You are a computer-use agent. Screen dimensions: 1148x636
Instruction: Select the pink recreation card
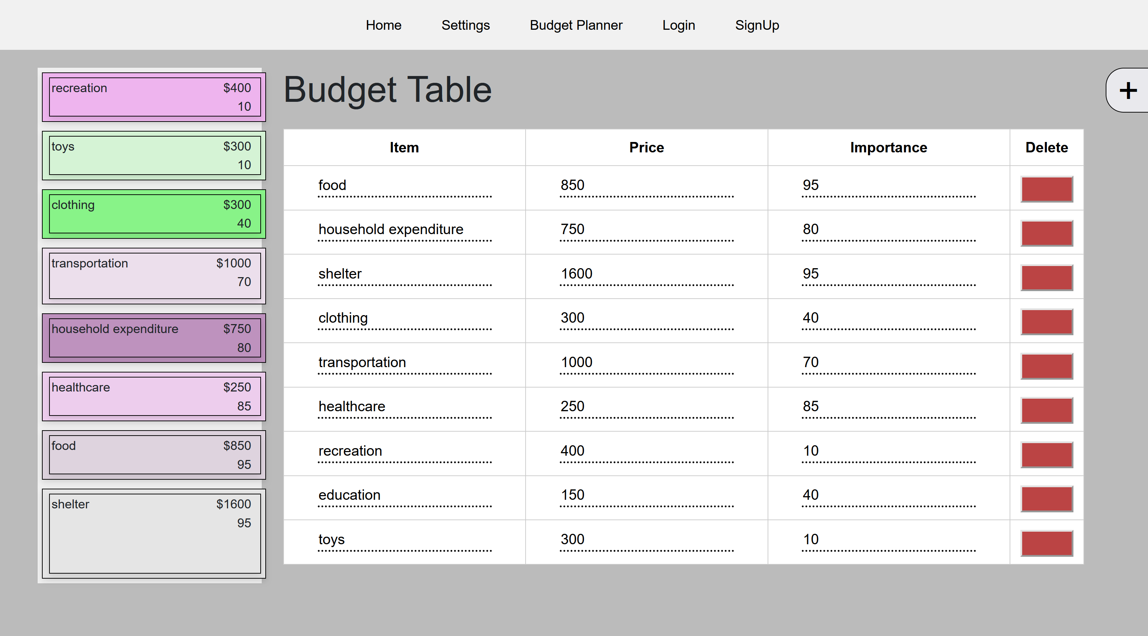[x=154, y=97]
